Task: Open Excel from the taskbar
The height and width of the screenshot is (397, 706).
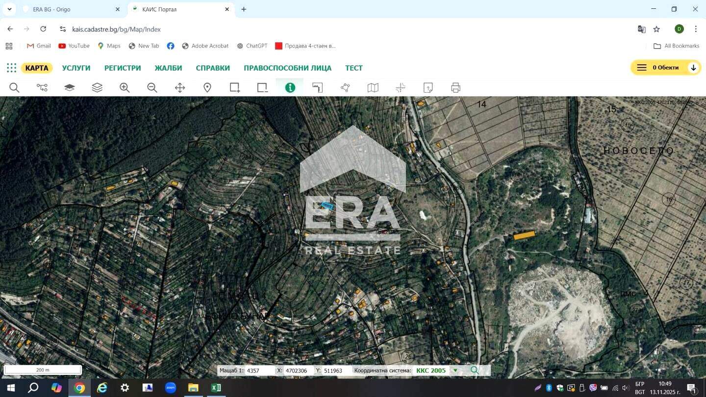Action: [x=216, y=388]
